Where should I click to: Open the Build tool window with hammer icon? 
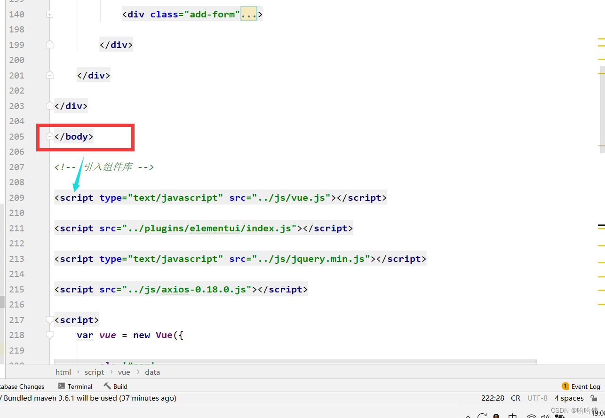tap(115, 386)
